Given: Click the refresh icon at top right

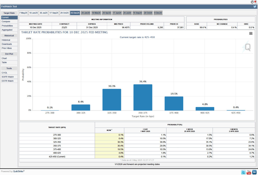Looking at the screenshot, I should [x=252, y=2].
